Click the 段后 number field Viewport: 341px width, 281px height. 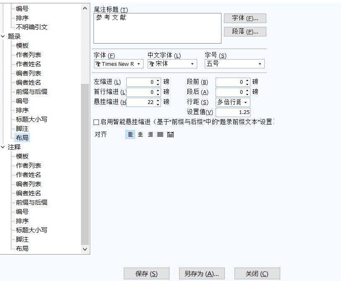click(230, 92)
